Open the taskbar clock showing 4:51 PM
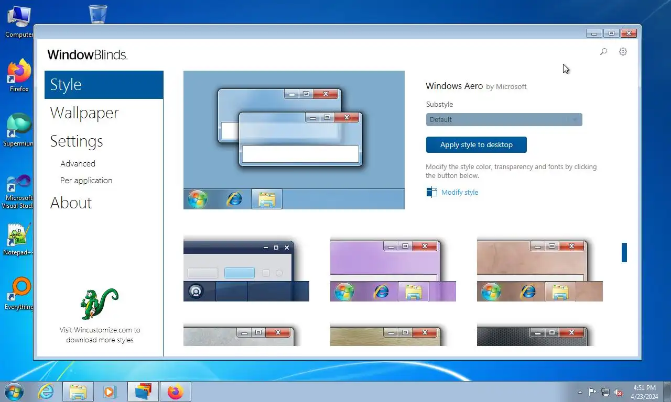Screen dimensions: 671x402 tap(644, 392)
